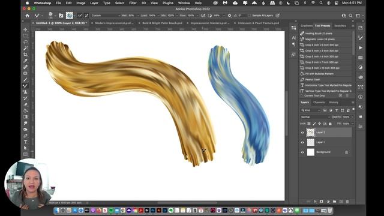Click Add layer style fx icon
Screen dimensions: 384x216
315,202
